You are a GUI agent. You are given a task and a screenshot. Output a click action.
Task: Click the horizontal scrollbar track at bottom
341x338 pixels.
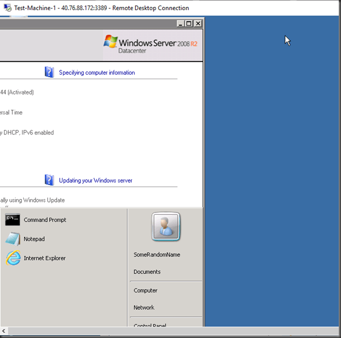[x=169, y=331]
